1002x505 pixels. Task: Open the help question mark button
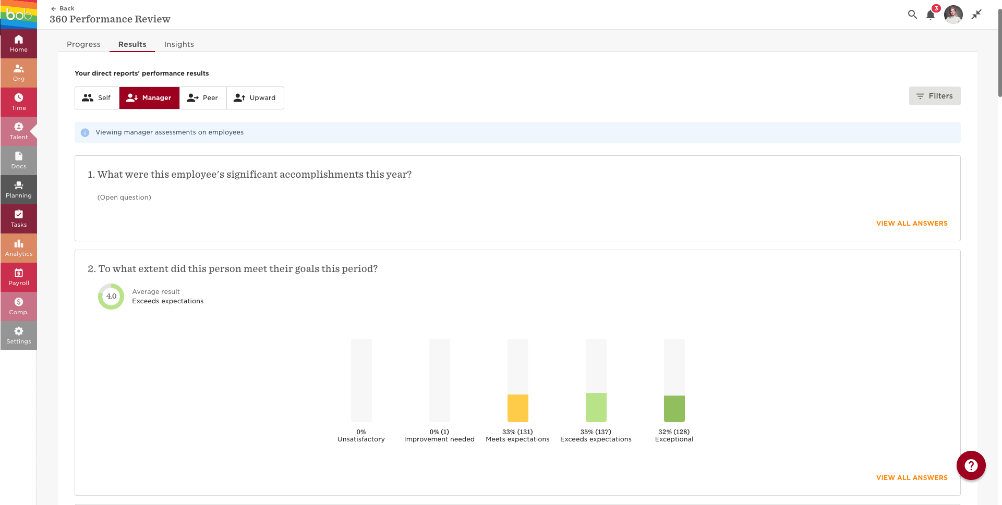[971, 465]
